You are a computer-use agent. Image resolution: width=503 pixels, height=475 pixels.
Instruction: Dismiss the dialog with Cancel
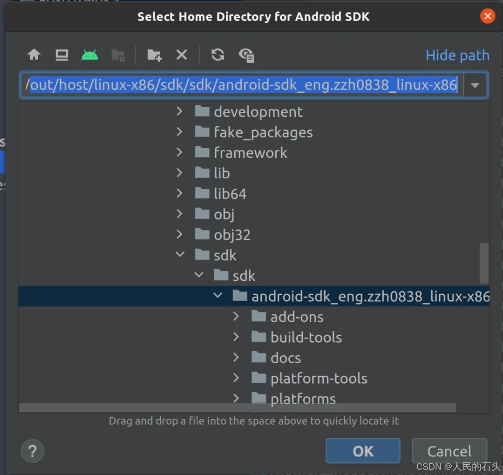449,451
